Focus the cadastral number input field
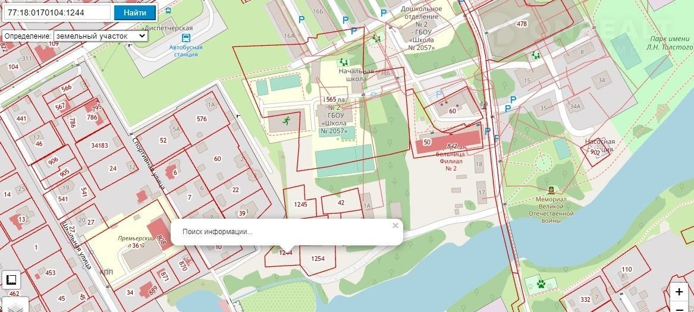This screenshot has width=694, height=312. [56, 12]
